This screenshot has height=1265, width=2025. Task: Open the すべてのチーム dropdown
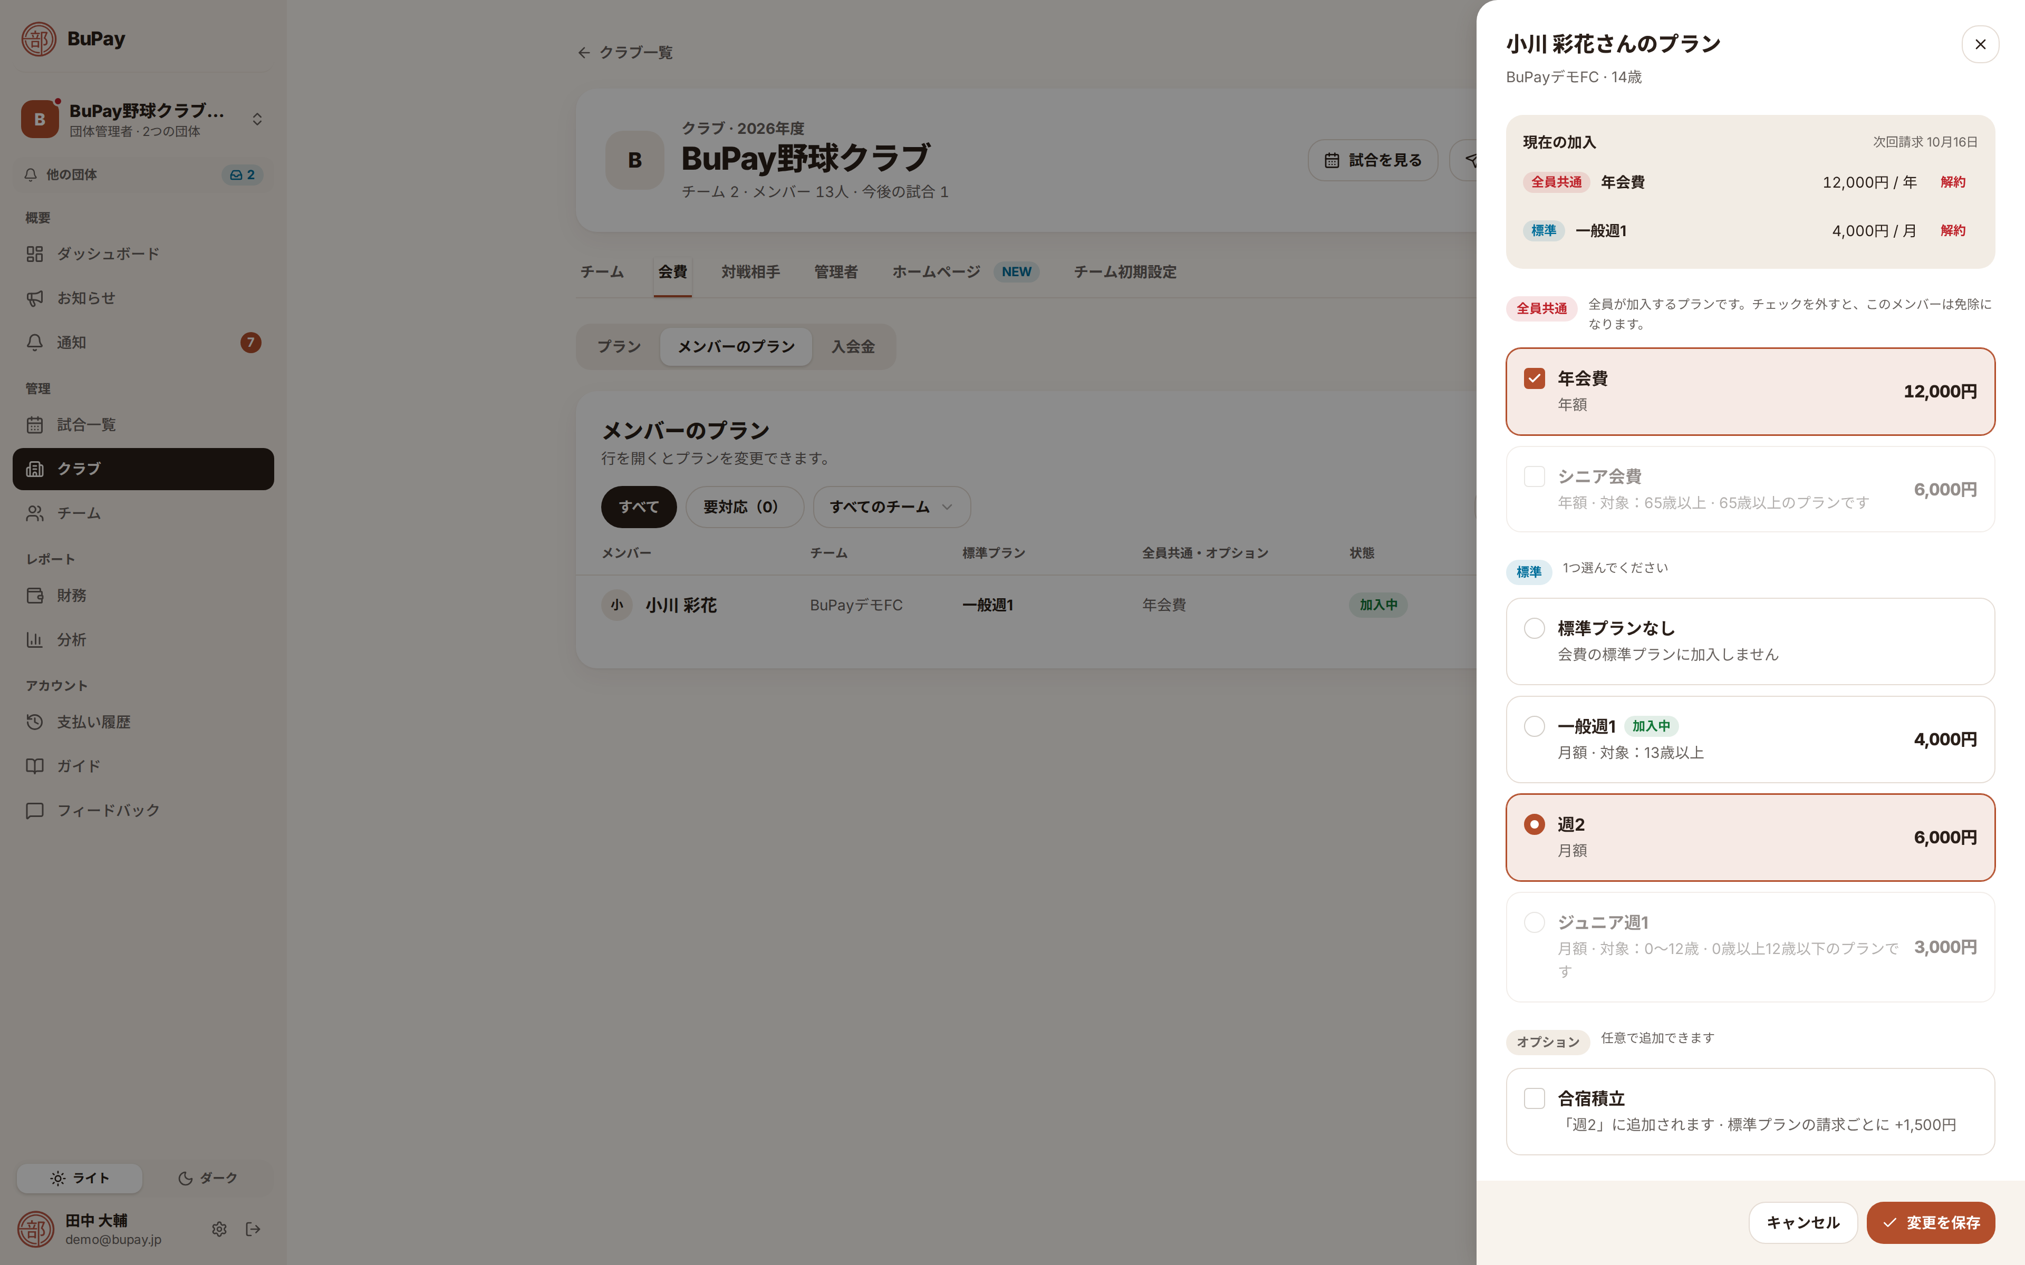tap(891, 507)
